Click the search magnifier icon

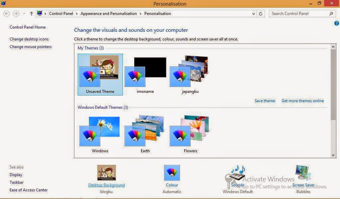(330, 14)
